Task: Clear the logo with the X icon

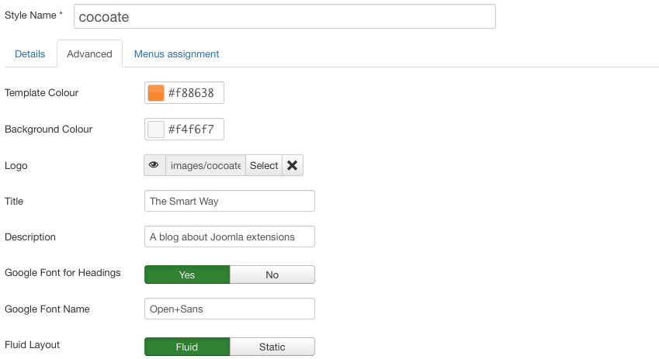Action: coord(293,165)
